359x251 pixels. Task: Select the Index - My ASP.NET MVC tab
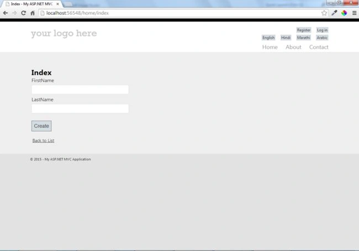(x=32, y=4)
